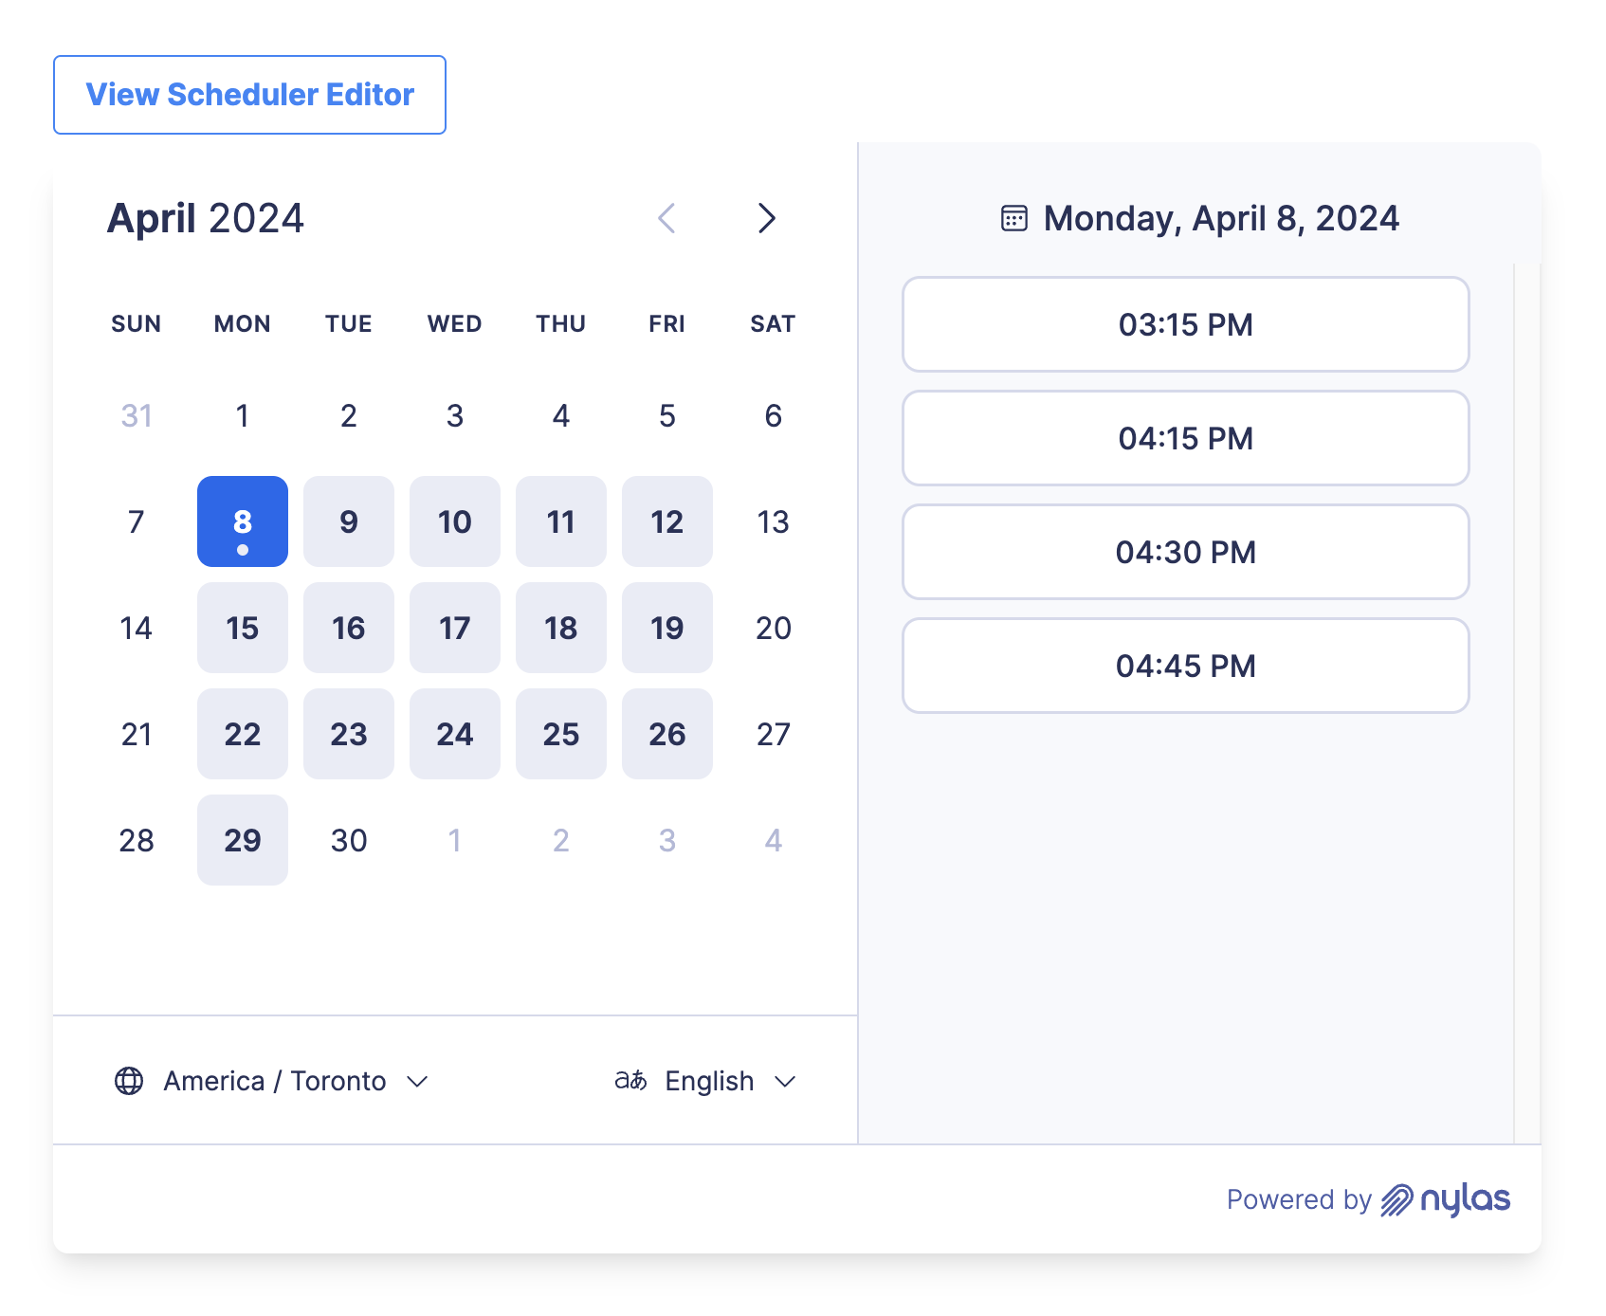Click the language icon beside English

tap(629, 1080)
